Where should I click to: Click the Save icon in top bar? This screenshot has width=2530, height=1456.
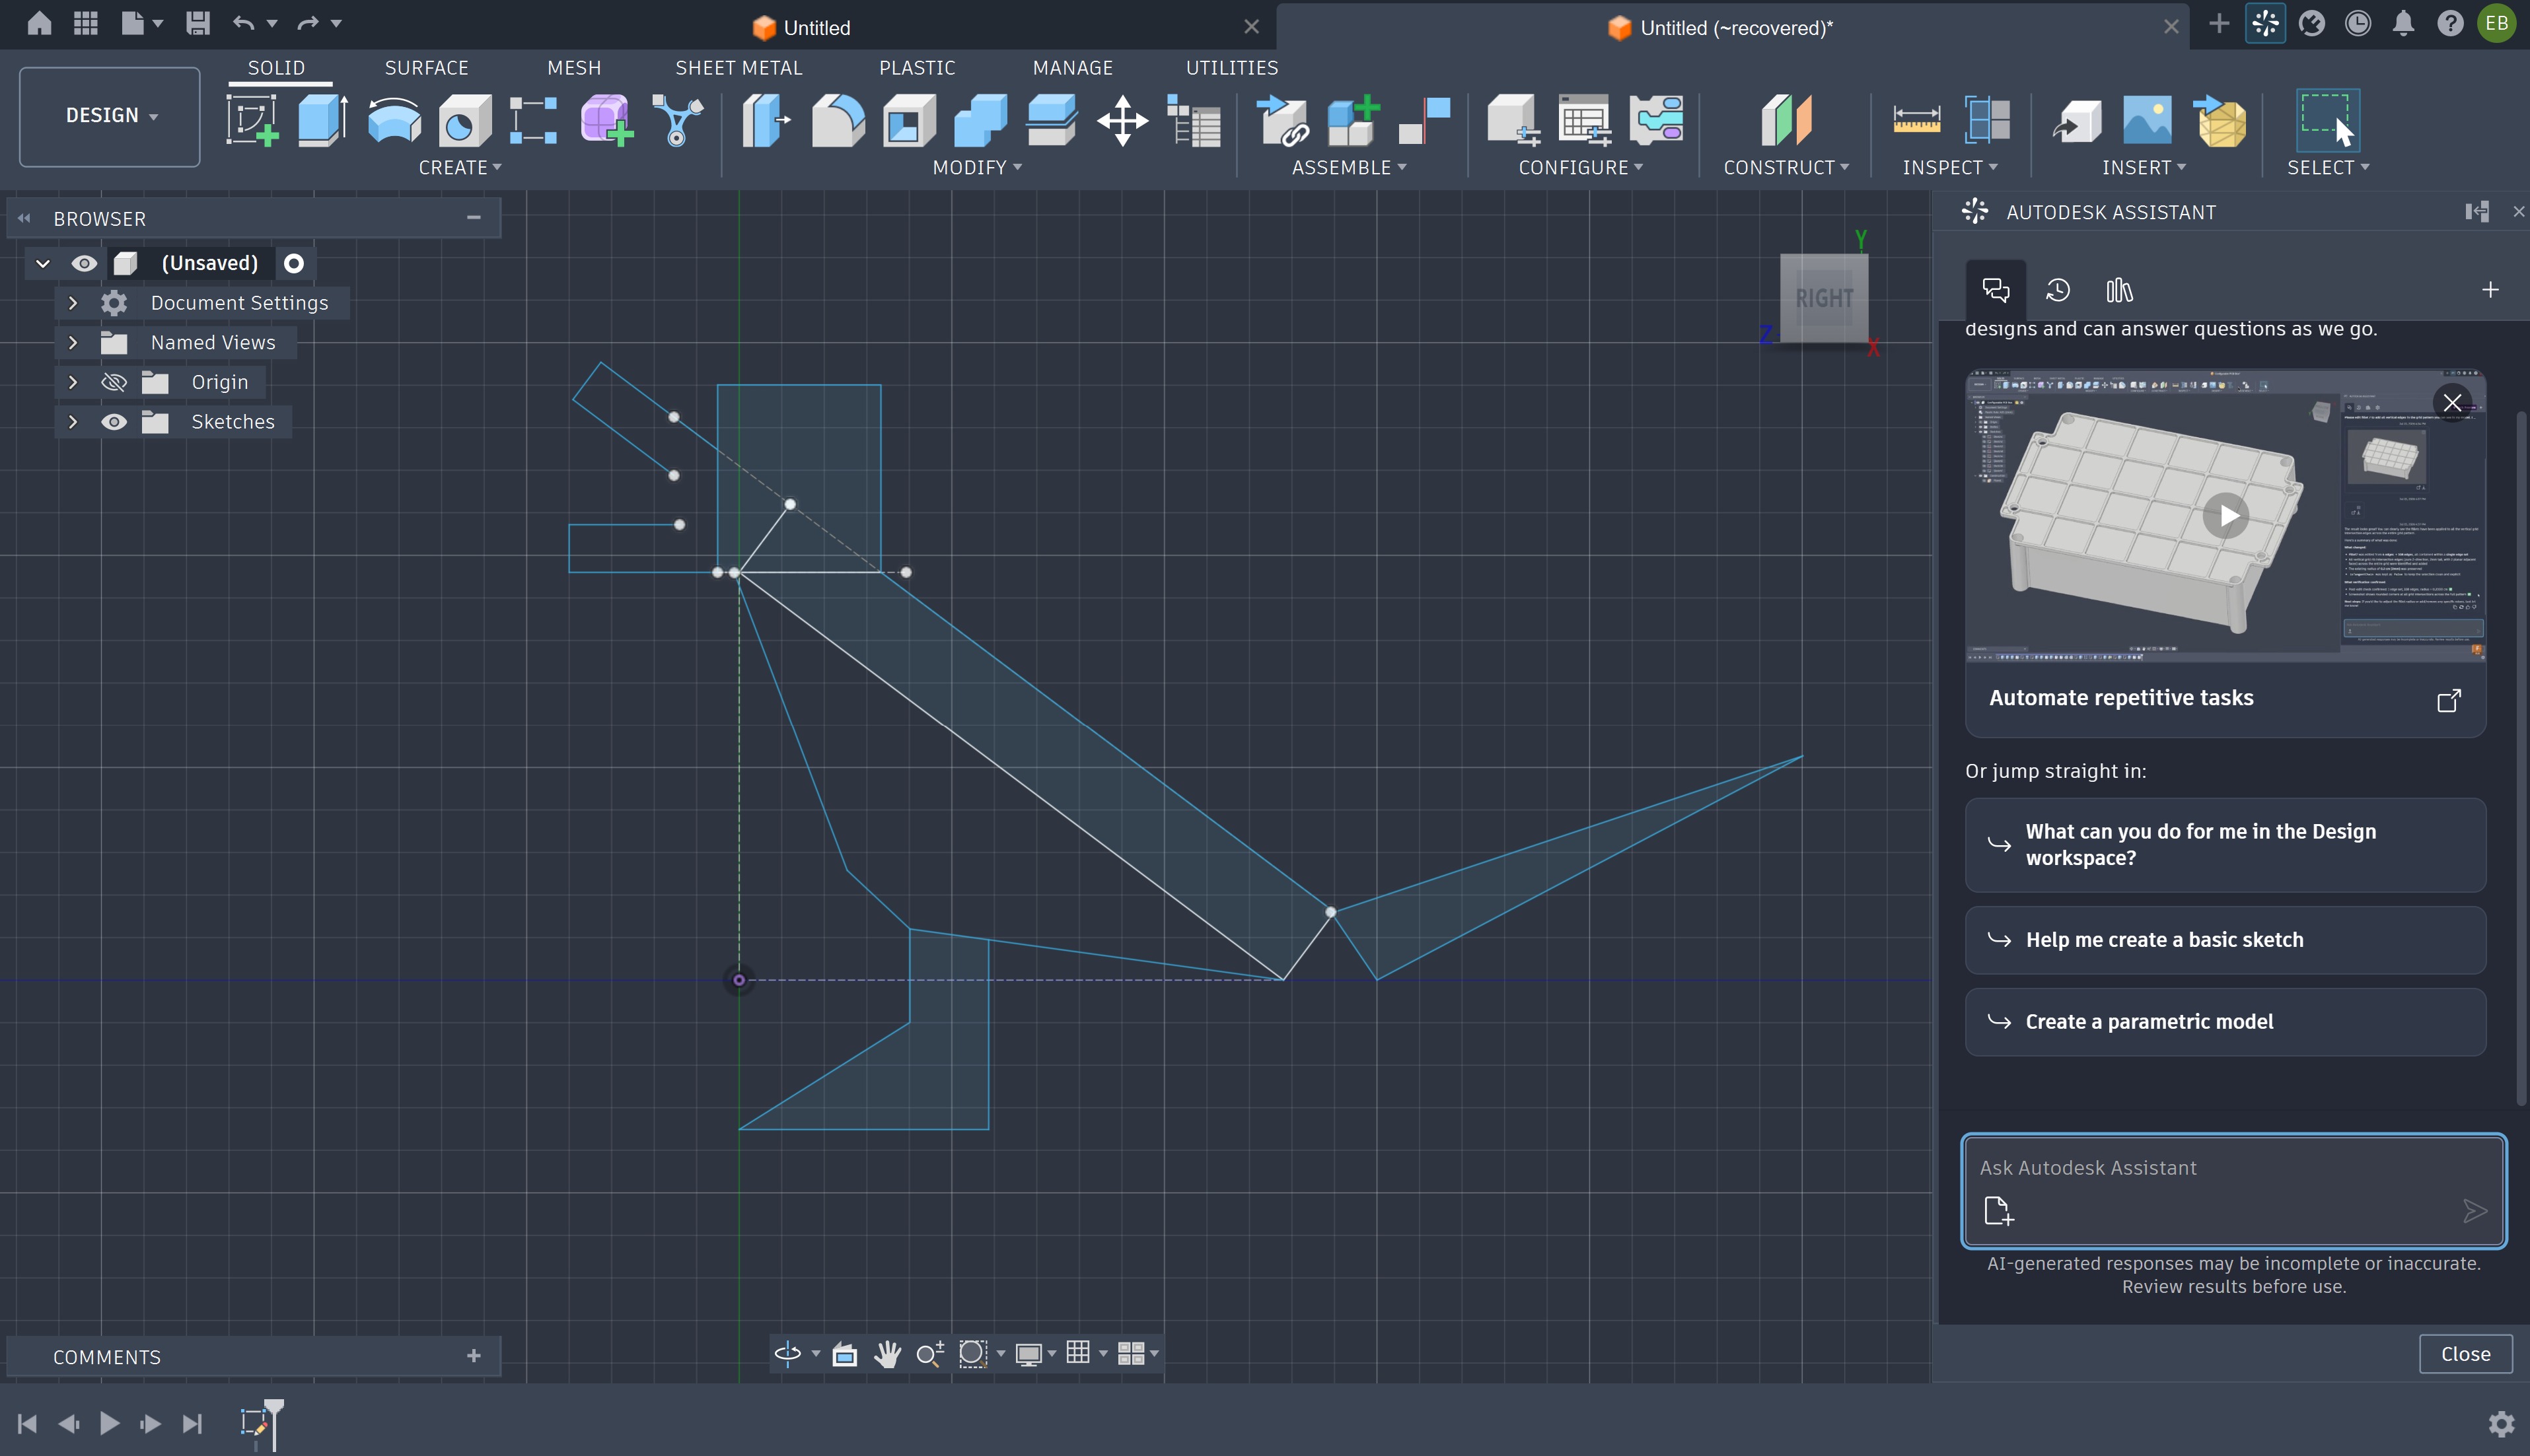[197, 23]
